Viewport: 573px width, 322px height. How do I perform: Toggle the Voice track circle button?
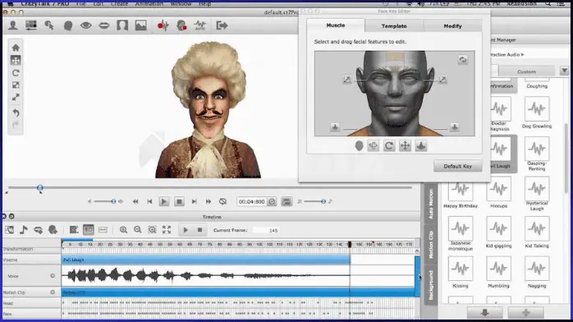click(x=53, y=276)
